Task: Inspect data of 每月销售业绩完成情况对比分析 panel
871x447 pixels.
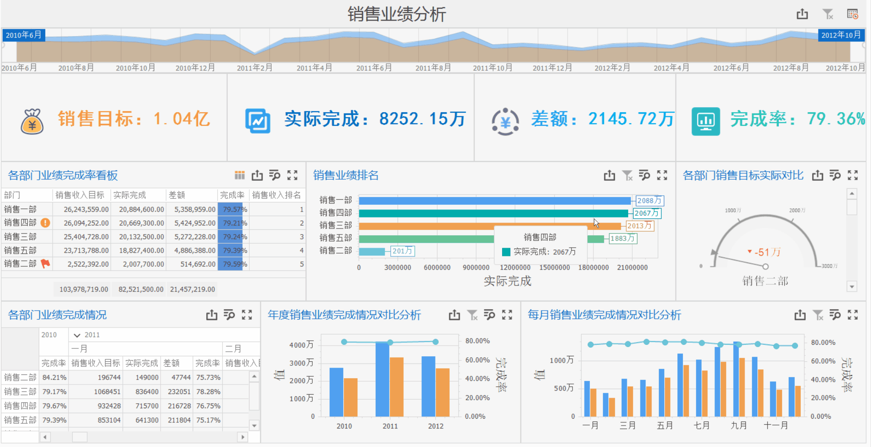Action: [835, 315]
